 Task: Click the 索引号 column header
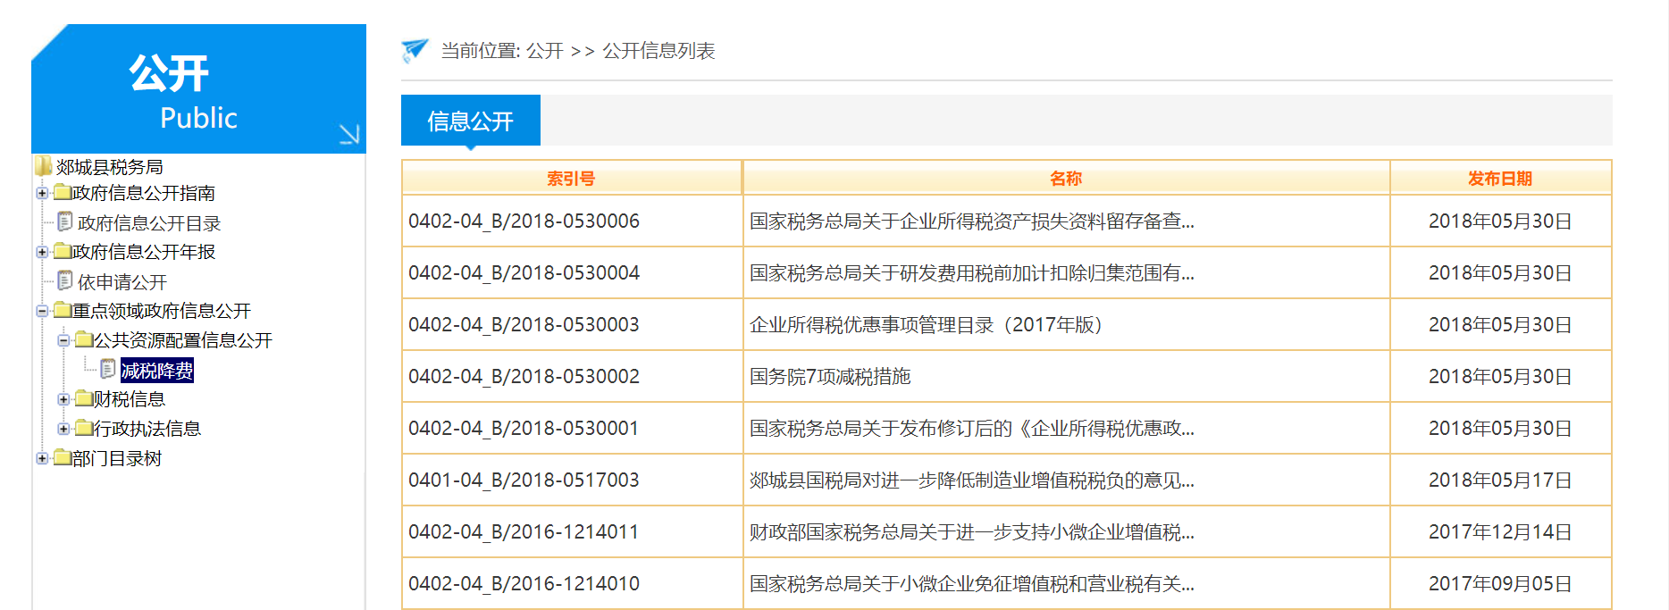571,178
